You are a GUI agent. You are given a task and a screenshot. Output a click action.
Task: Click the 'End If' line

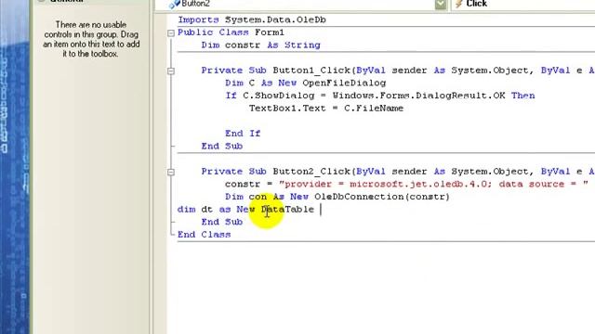(x=243, y=134)
